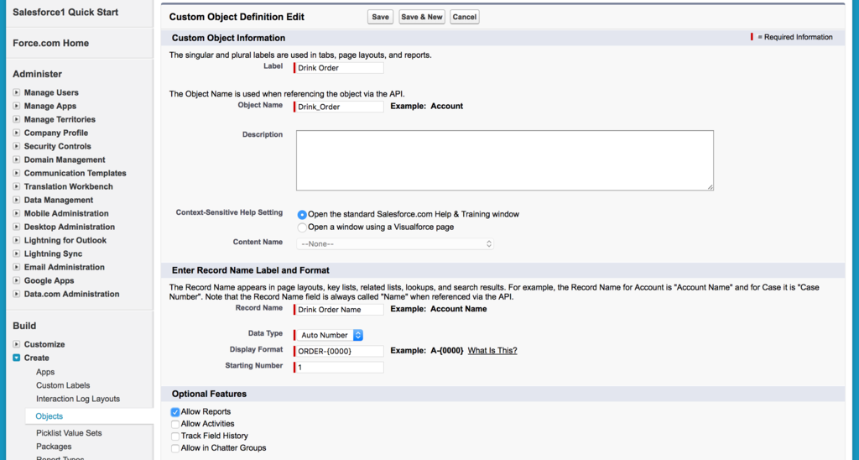Open the Content Name dropdown

click(x=395, y=244)
